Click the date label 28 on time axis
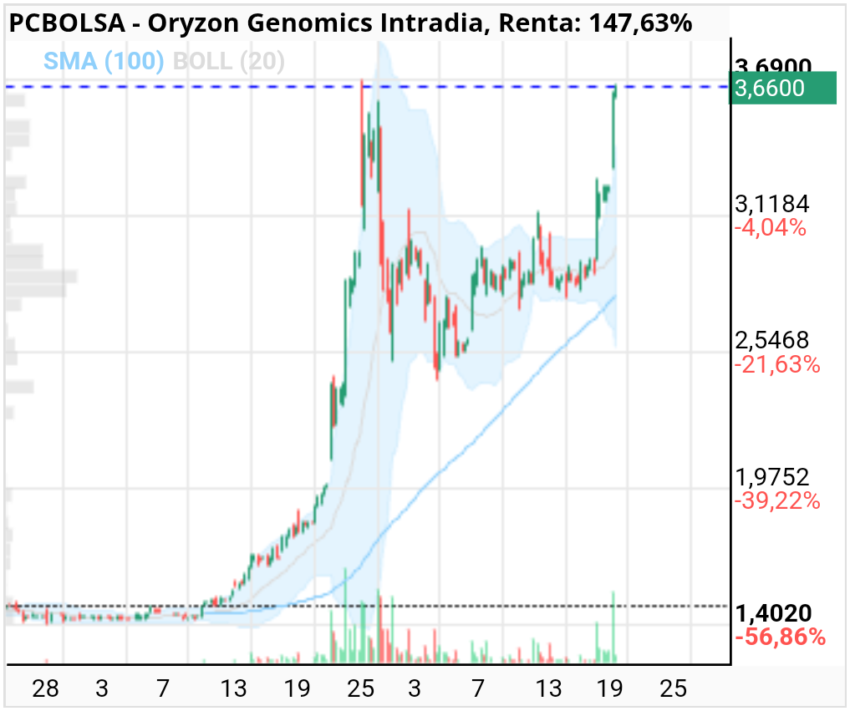 click(x=45, y=688)
